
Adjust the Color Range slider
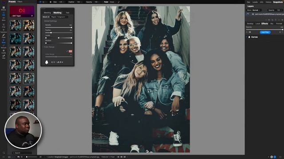coord(59,57)
